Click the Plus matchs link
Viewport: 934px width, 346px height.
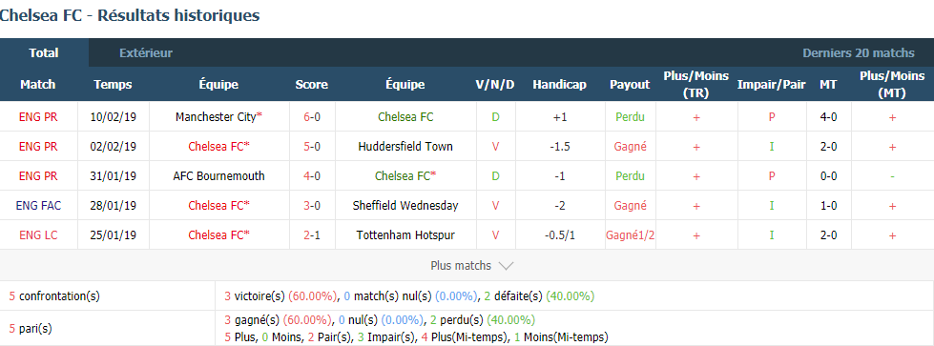click(461, 266)
